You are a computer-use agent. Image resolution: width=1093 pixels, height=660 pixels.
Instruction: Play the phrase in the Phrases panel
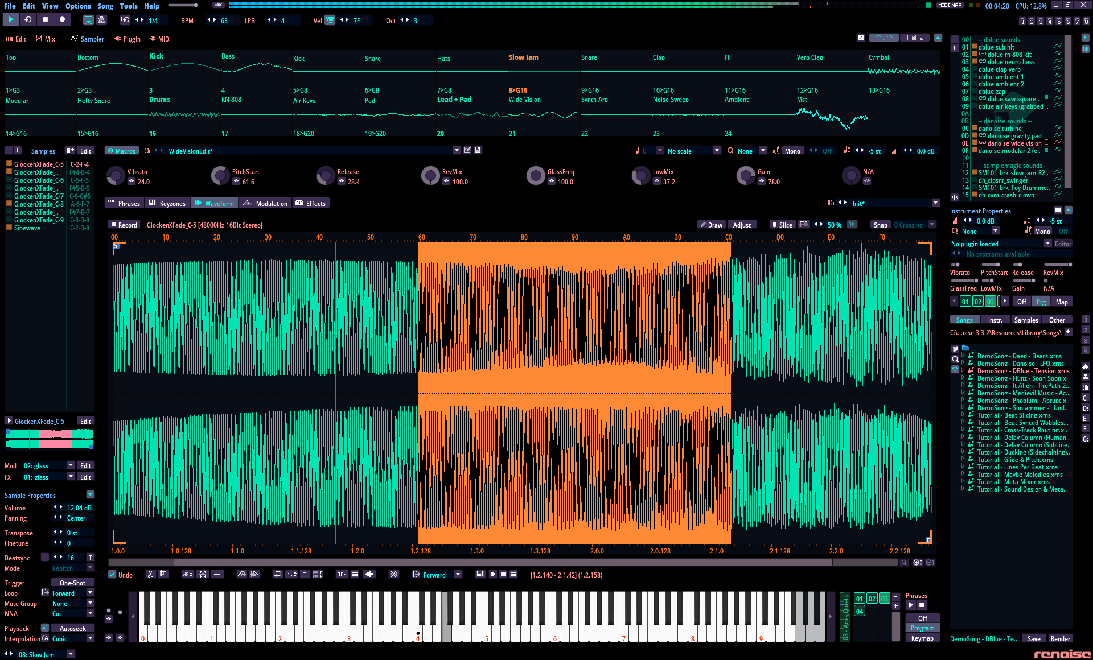[x=911, y=605]
